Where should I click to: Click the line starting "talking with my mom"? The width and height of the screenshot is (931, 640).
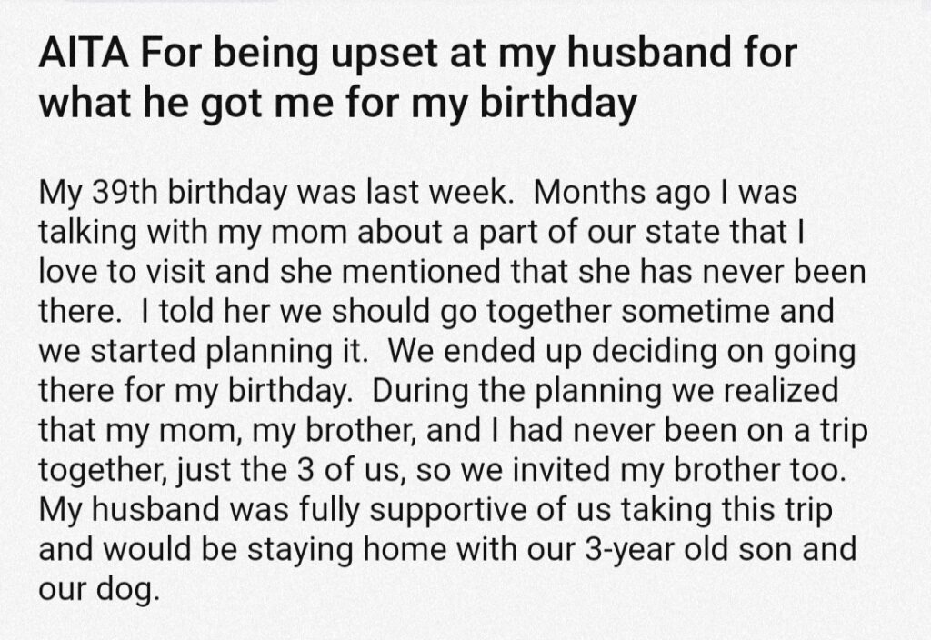point(421,232)
